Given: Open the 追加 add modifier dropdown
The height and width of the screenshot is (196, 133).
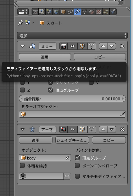Looking at the screenshot, I should [72, 36].
